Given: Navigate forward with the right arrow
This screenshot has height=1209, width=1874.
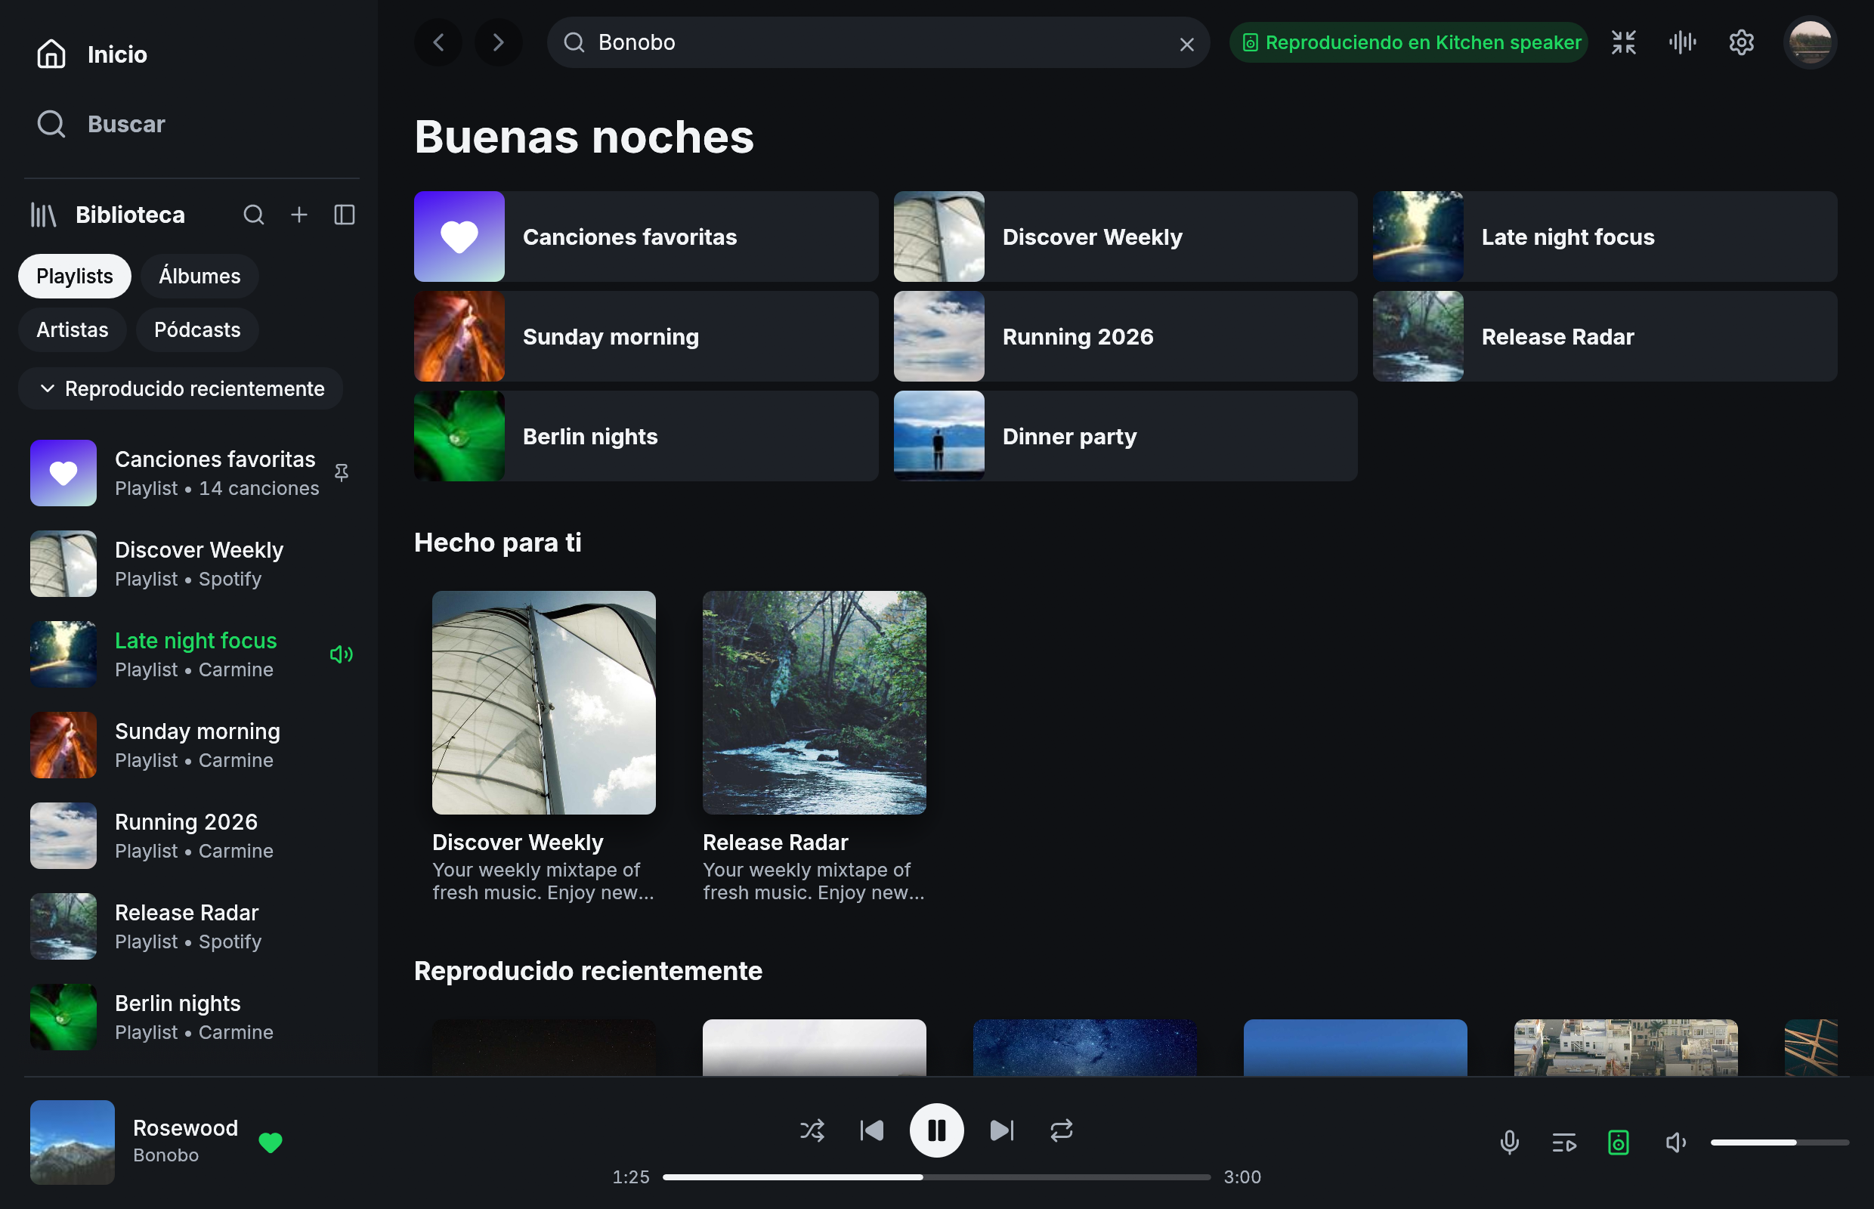Looking at the screenshot, I should tap(498, 42).
